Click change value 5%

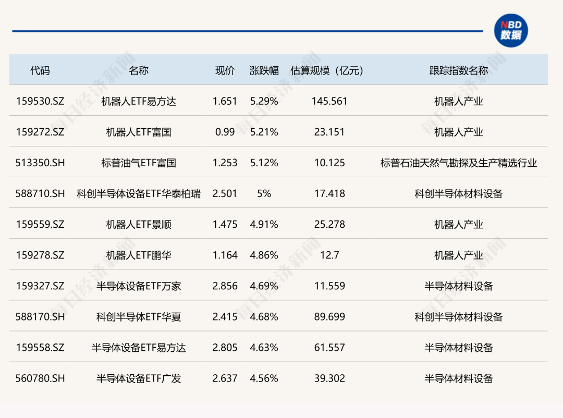(x=264, y=194)
